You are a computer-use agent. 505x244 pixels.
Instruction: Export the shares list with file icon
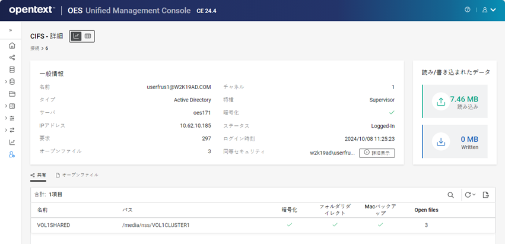485,195
